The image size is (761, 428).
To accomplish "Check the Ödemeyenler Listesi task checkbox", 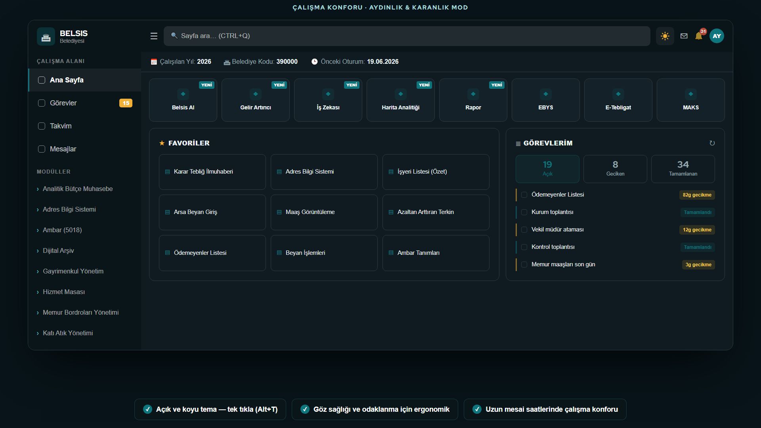I will [524, 195].
